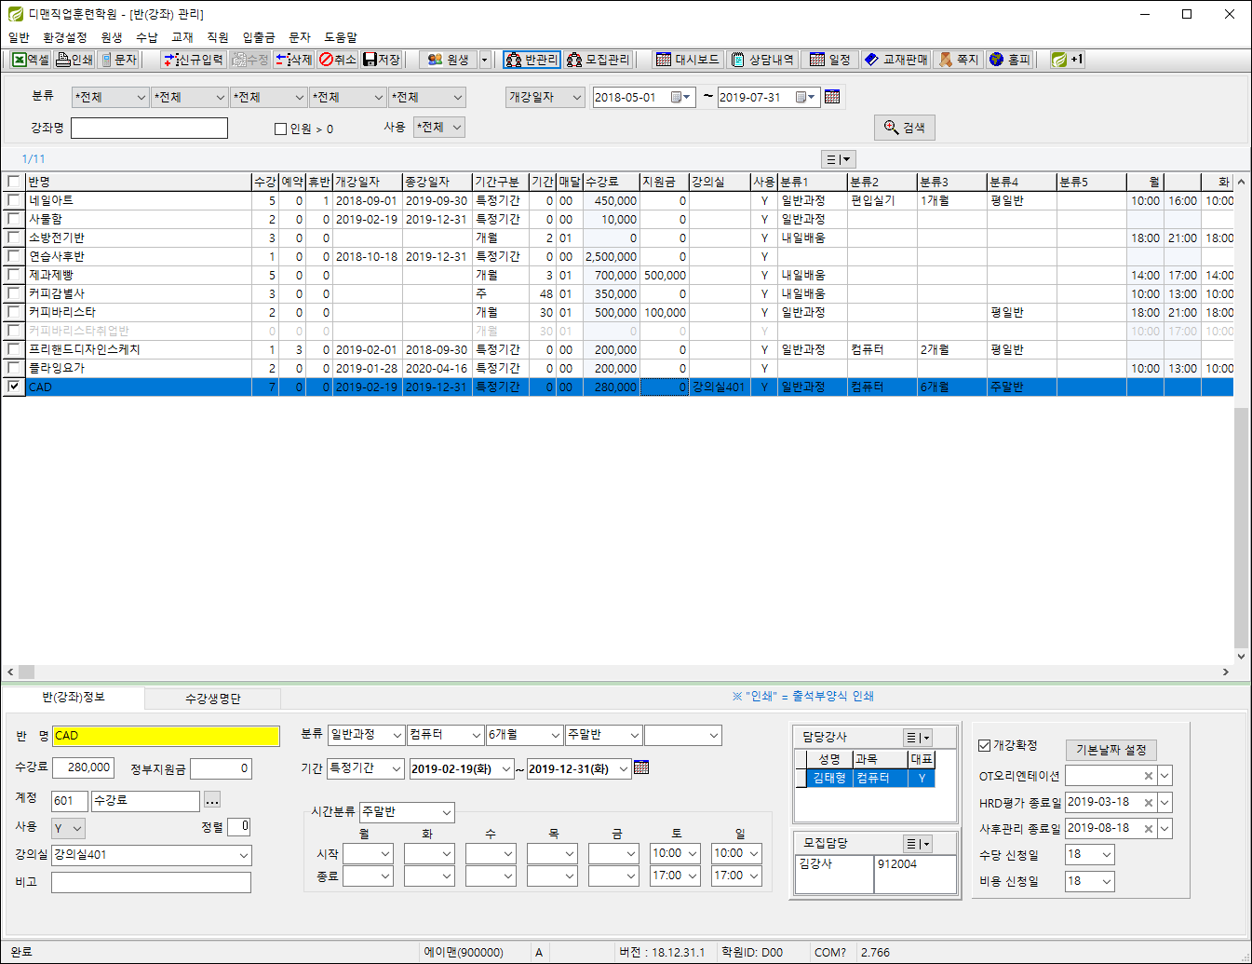Click the 기본날짜 설정 button

tap(1111, 750)
